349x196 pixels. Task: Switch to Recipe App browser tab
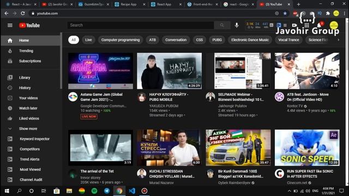129,4
